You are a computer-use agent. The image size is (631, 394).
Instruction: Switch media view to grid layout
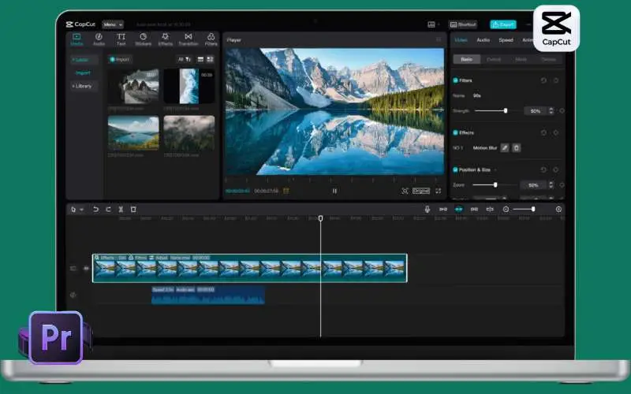210,60
